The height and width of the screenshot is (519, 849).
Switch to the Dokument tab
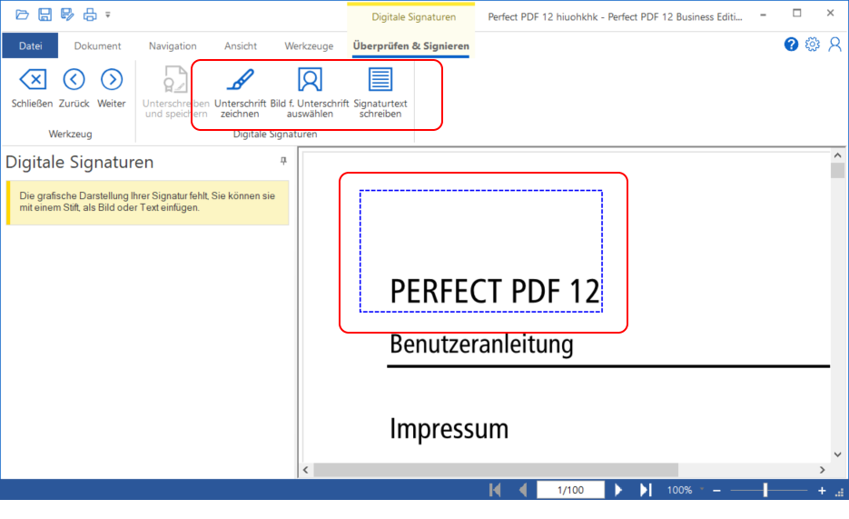click(x=97, y=46)
